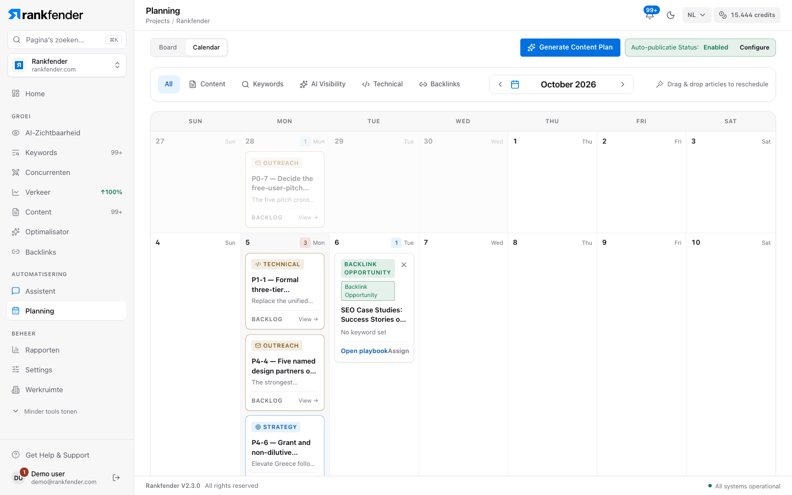The height and width of the screenshot is (495, 792).
Task: Open AI-Zichtbaarheid in sidebar
Action: pyautogui.click(x=67, y=133)
